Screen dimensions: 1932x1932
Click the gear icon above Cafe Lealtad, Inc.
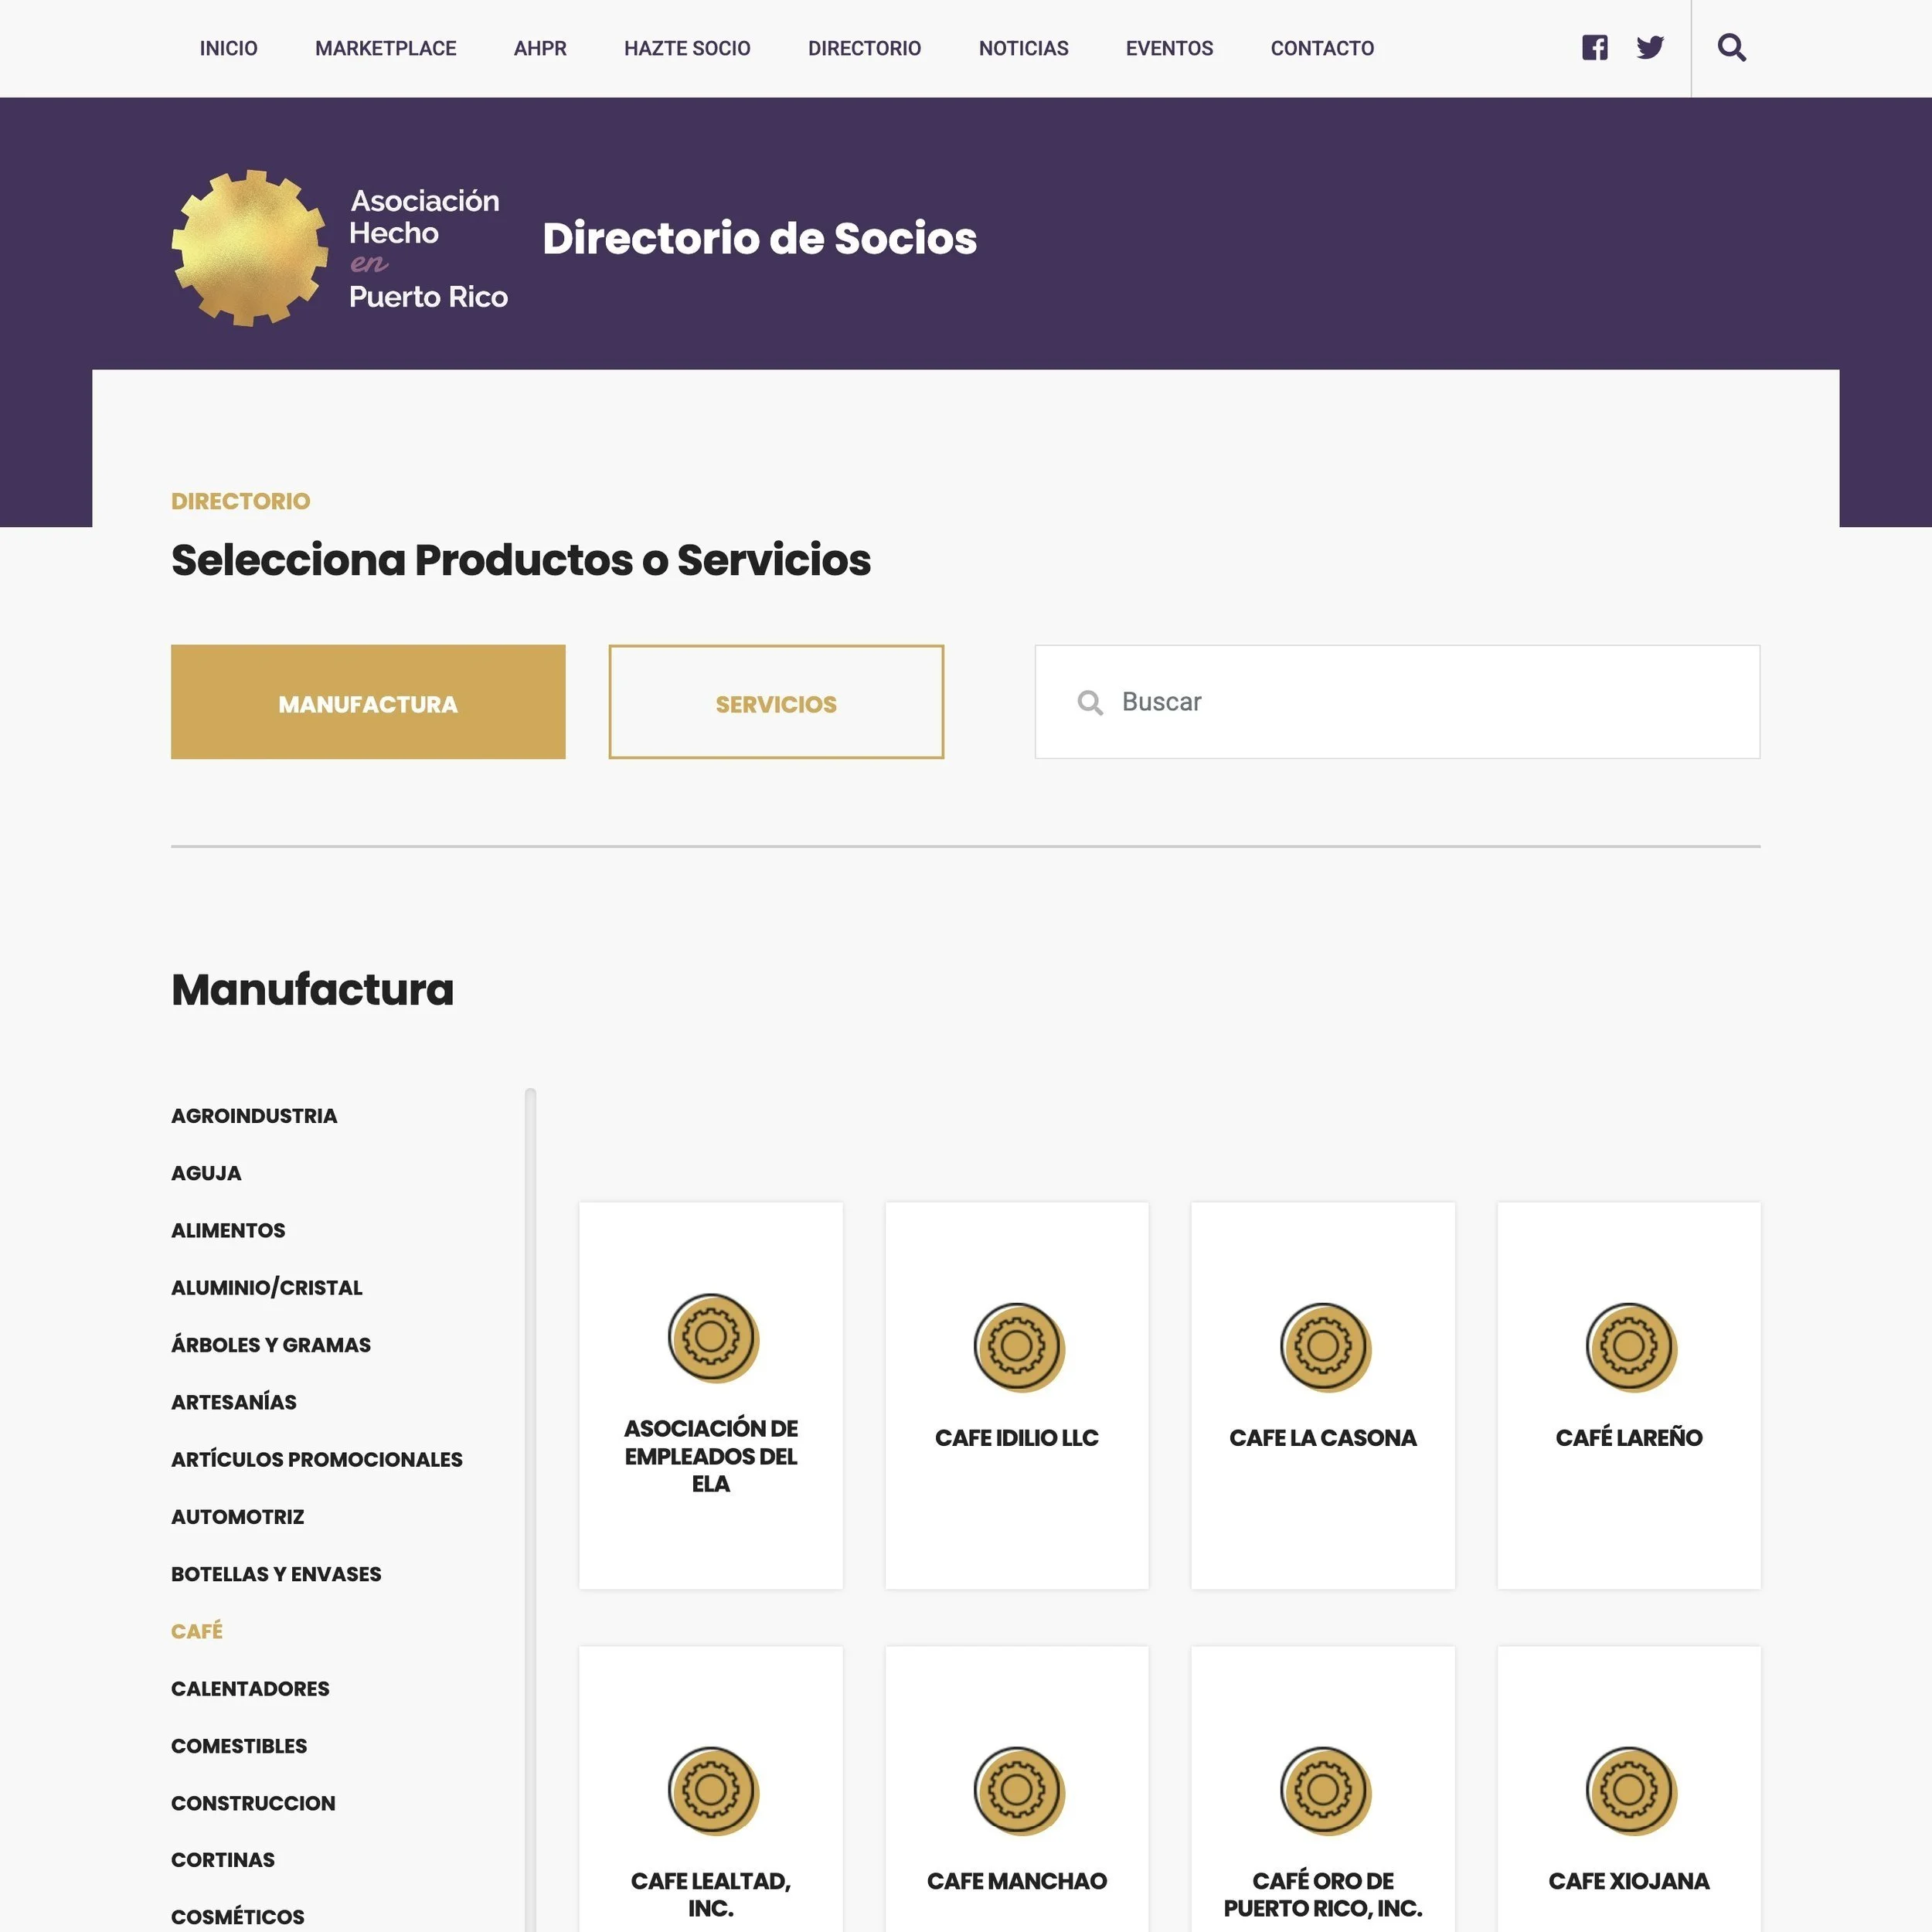pos(713,1791)
